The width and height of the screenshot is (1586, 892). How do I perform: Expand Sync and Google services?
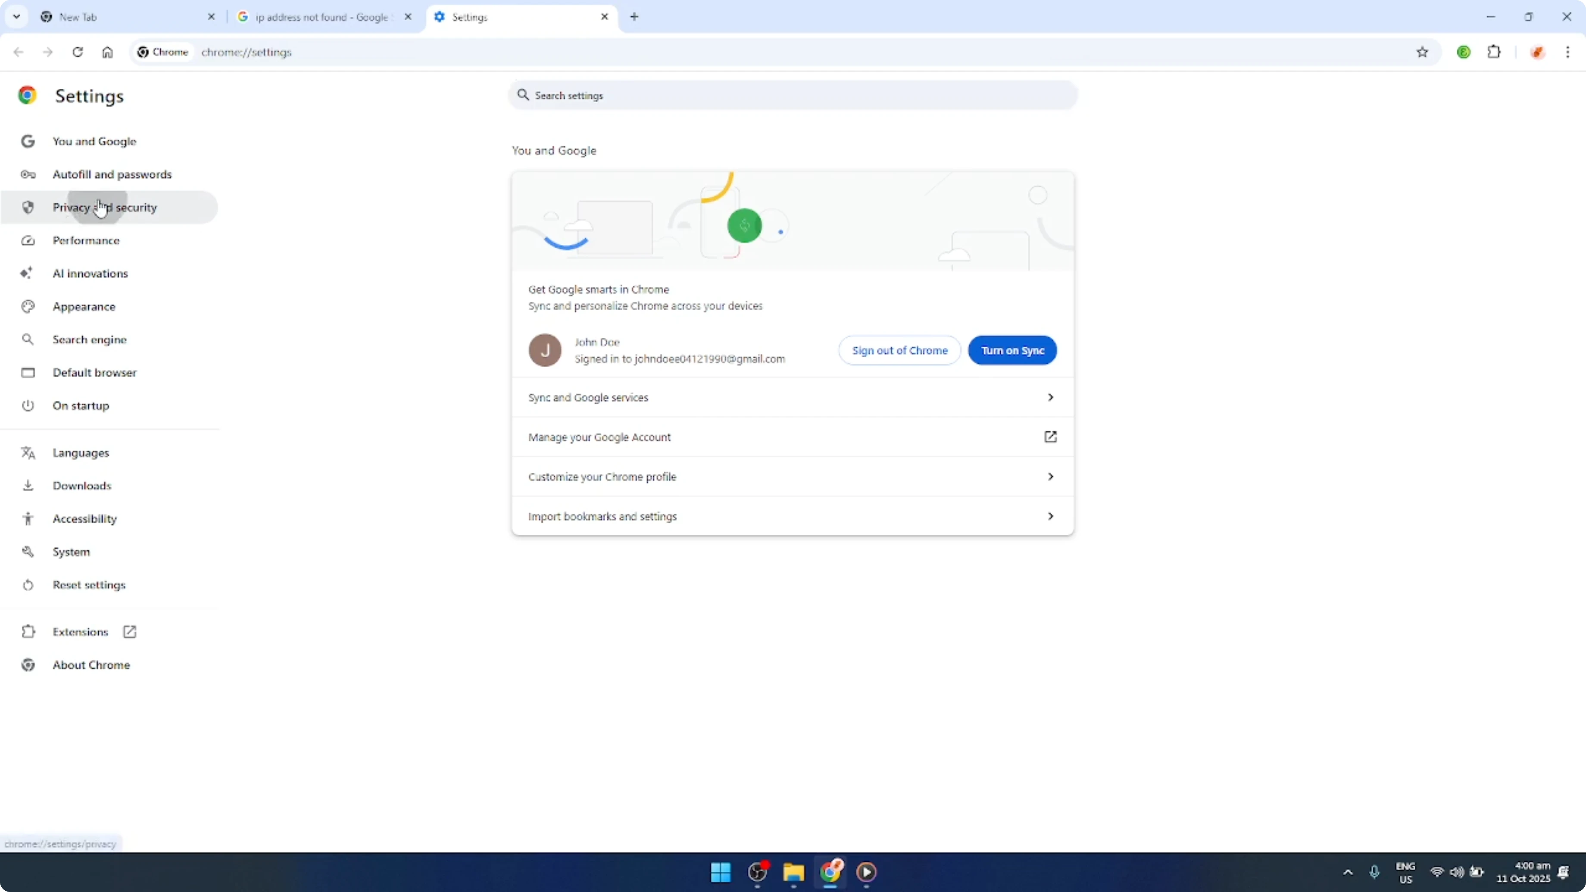pos(792,397)
